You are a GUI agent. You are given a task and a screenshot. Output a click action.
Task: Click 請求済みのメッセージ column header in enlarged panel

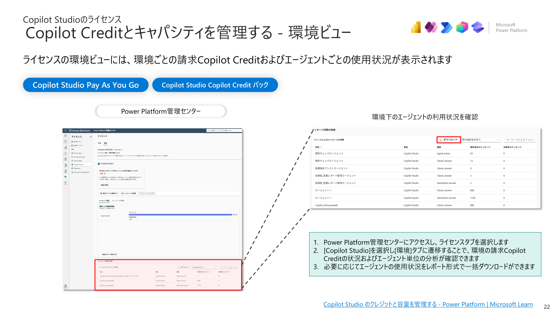480,147
